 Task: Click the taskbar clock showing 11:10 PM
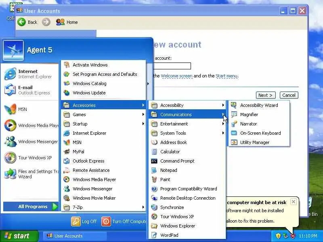[308, 236]
